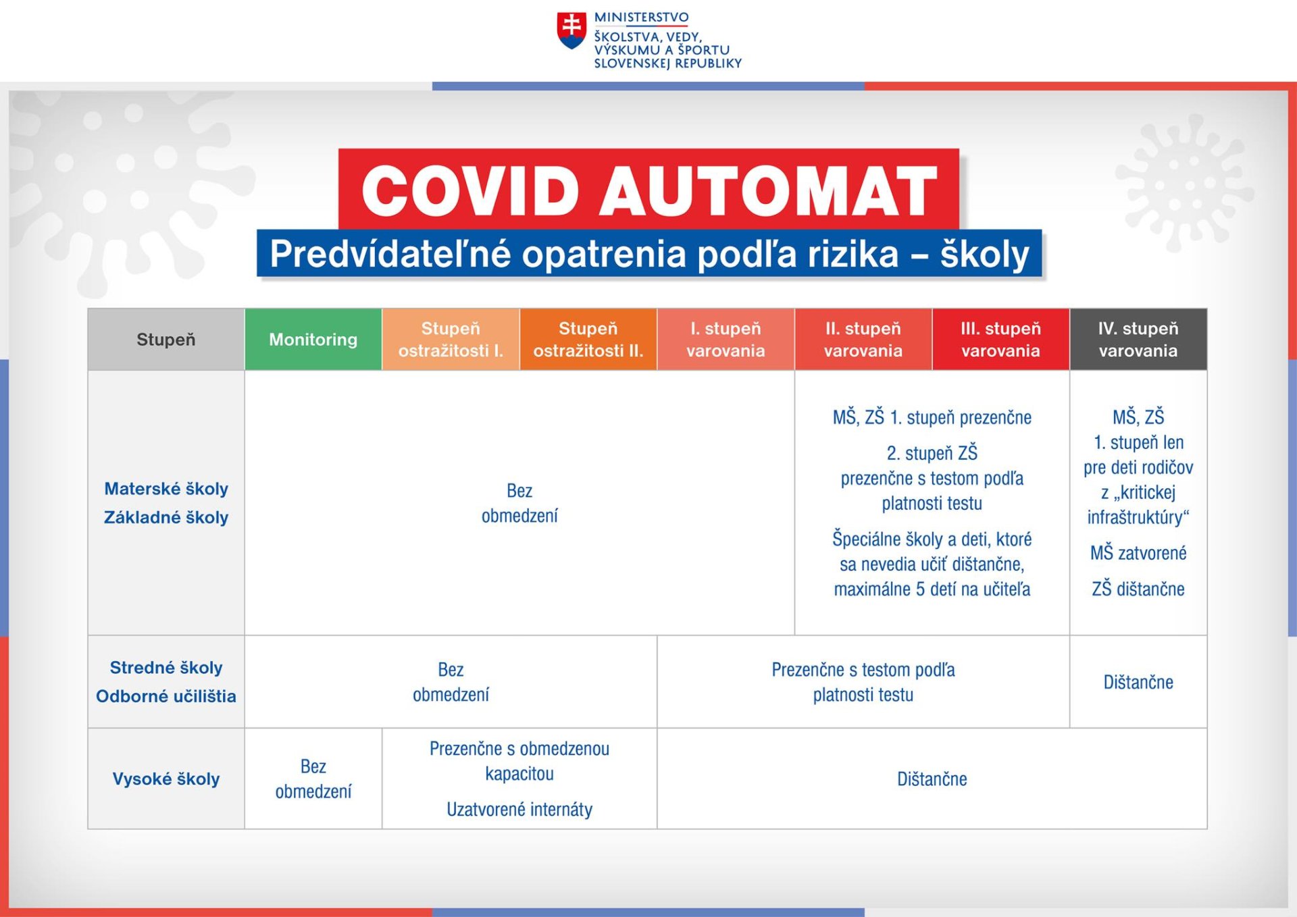Click the II. stupeň varovania header
Screen dimensions: 1297x917
coord(863,339)
